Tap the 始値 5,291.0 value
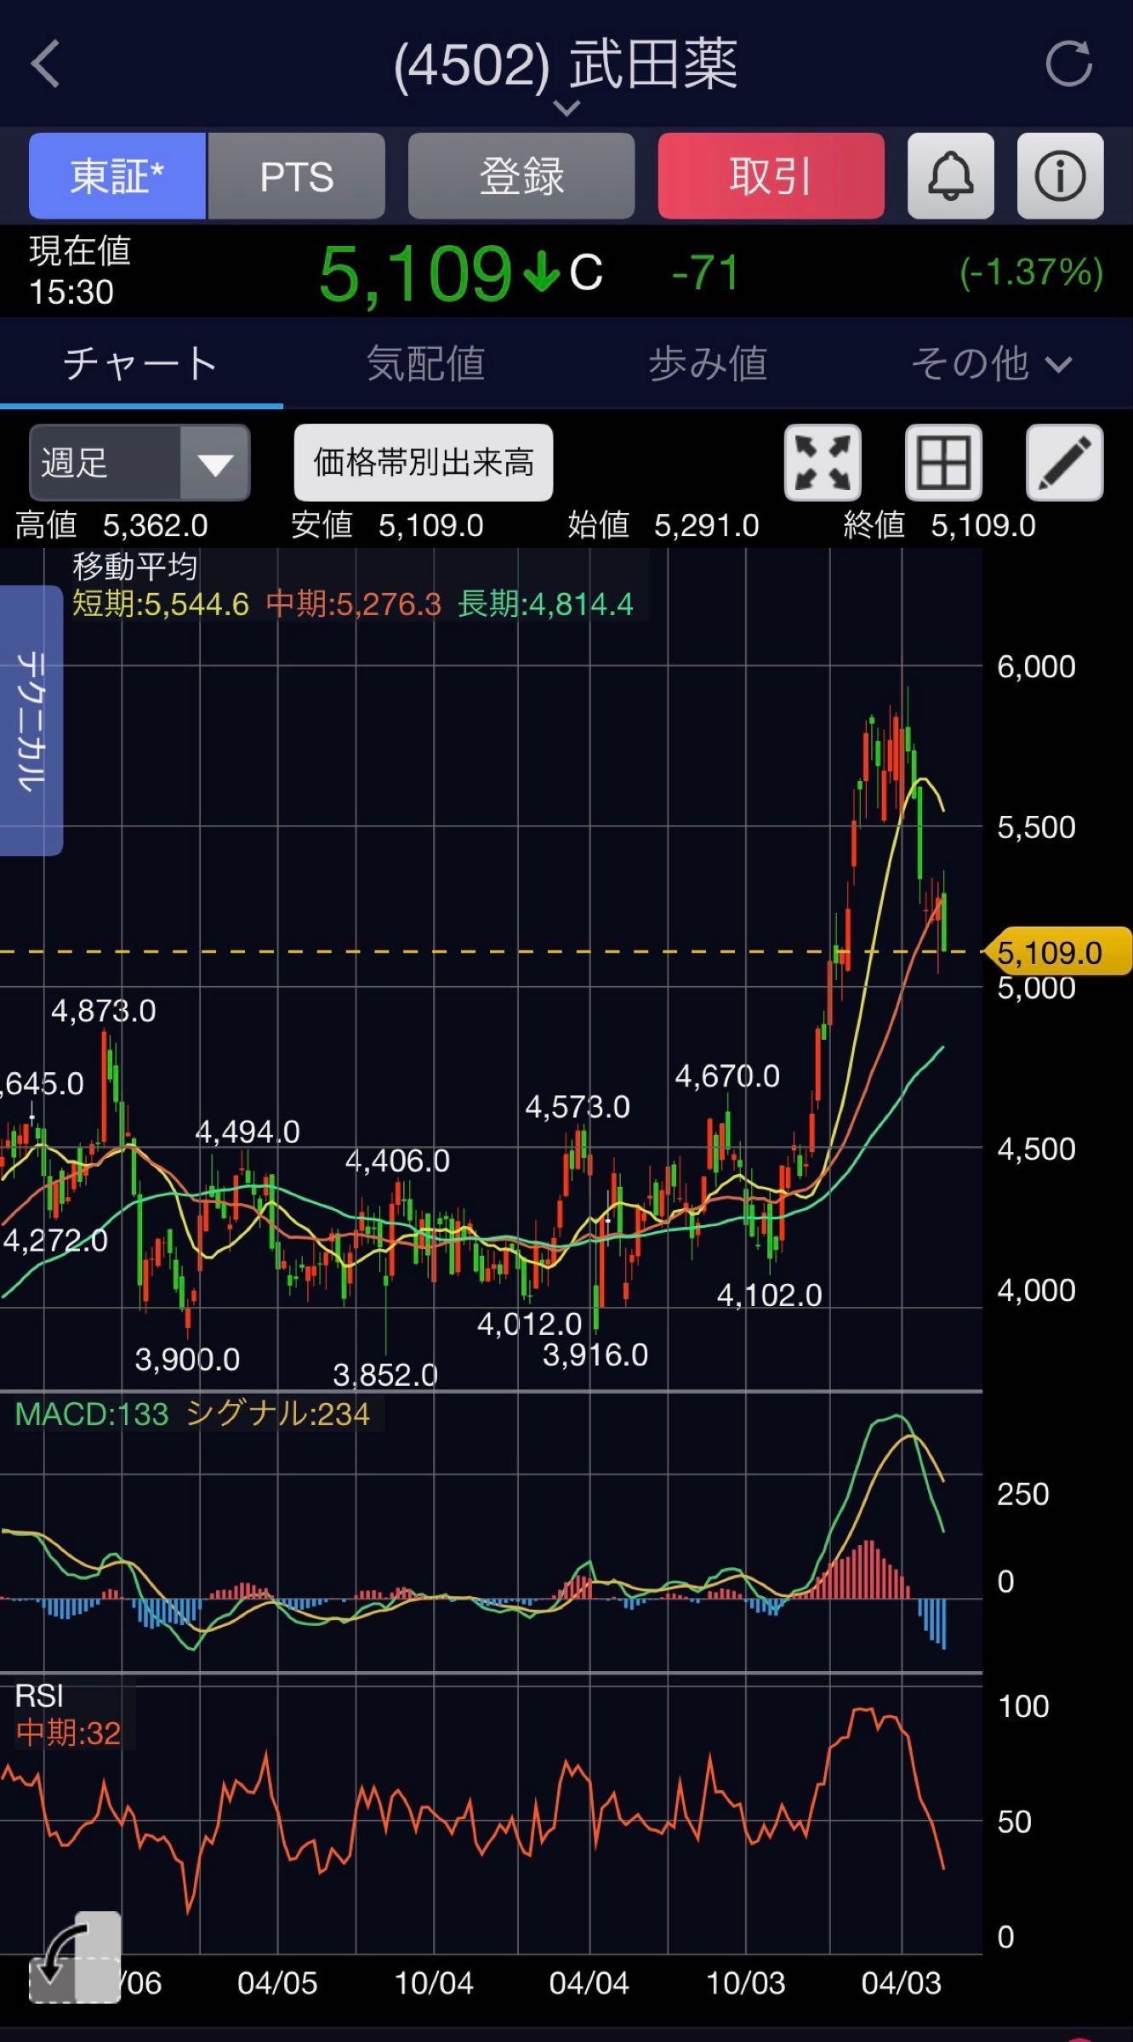Viewport: 1133px width, 2042px height. pyautogui.click(x=663, y=526)
